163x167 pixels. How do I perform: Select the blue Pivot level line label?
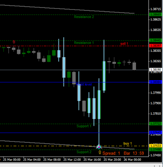click(84, 84)
